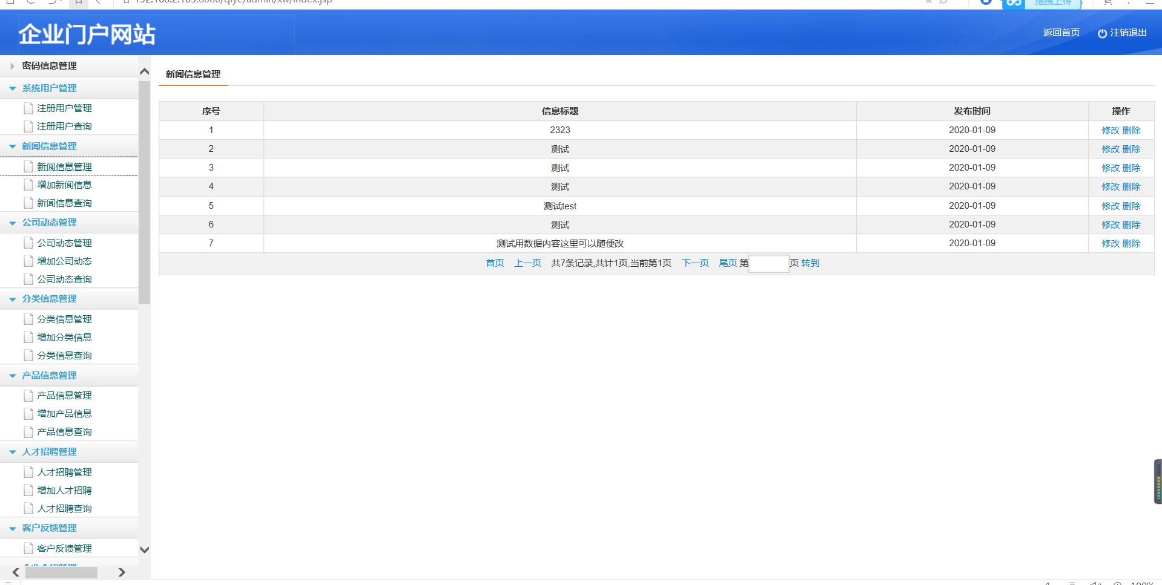Click the page icon beside 增加新闻信息
The width and height of the screenshot is (1162, 585).
click(x=28, y=185)
